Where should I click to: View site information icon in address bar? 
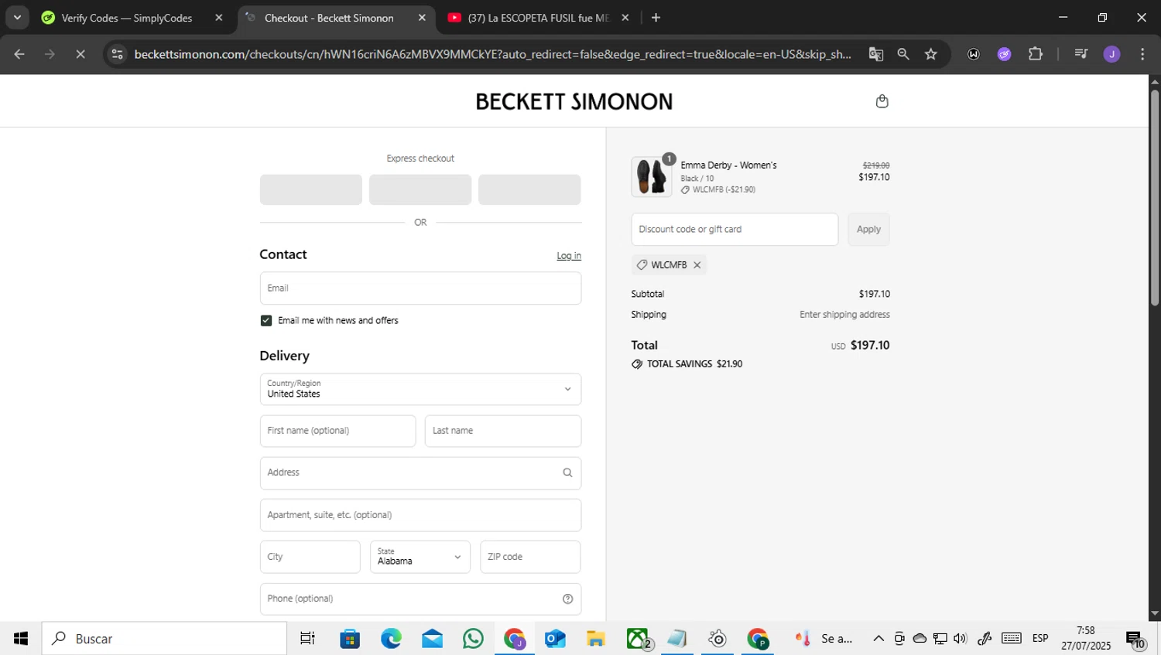click(117, 54)
